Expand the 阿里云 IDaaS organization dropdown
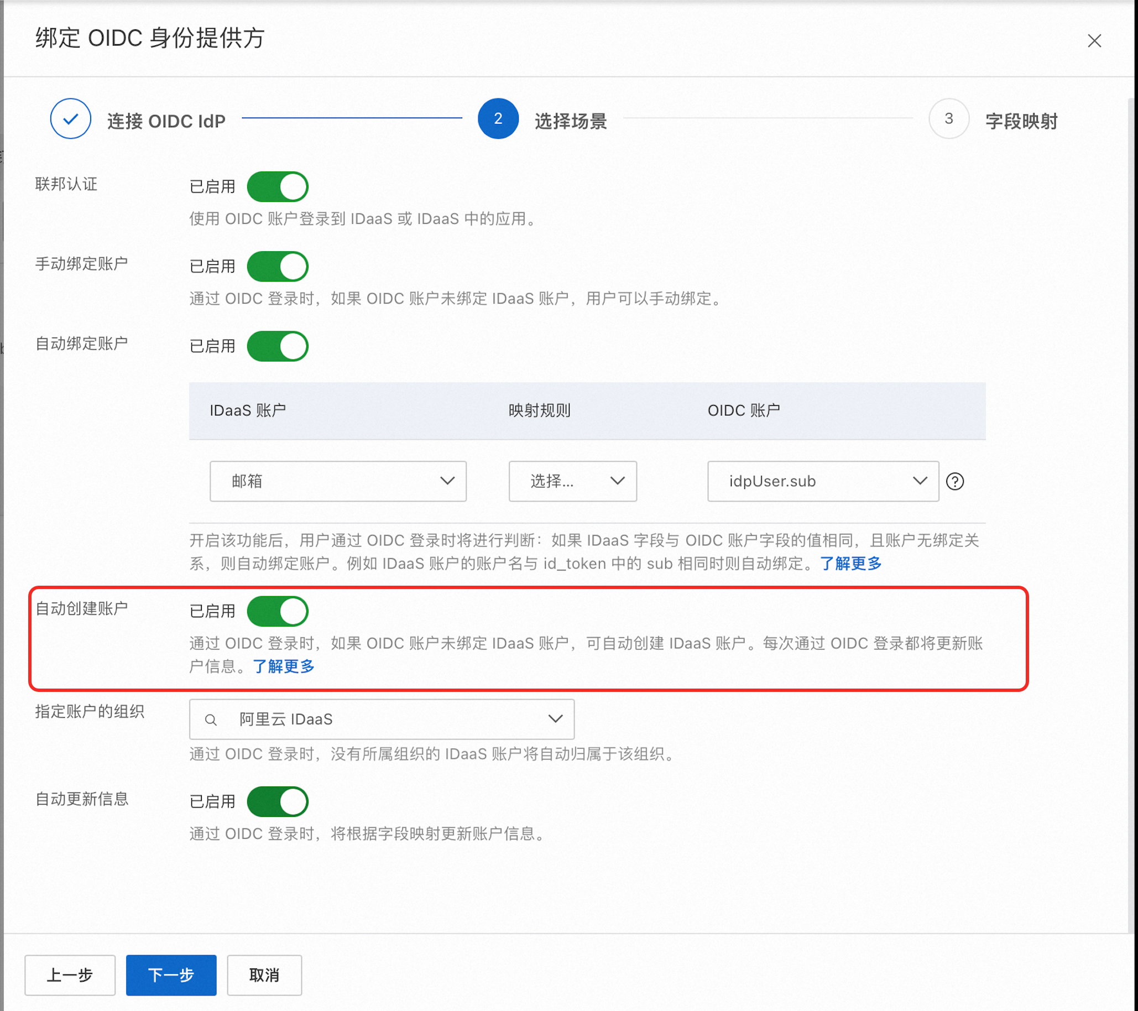The image size is (1138, 1011). tap(382, 720)
